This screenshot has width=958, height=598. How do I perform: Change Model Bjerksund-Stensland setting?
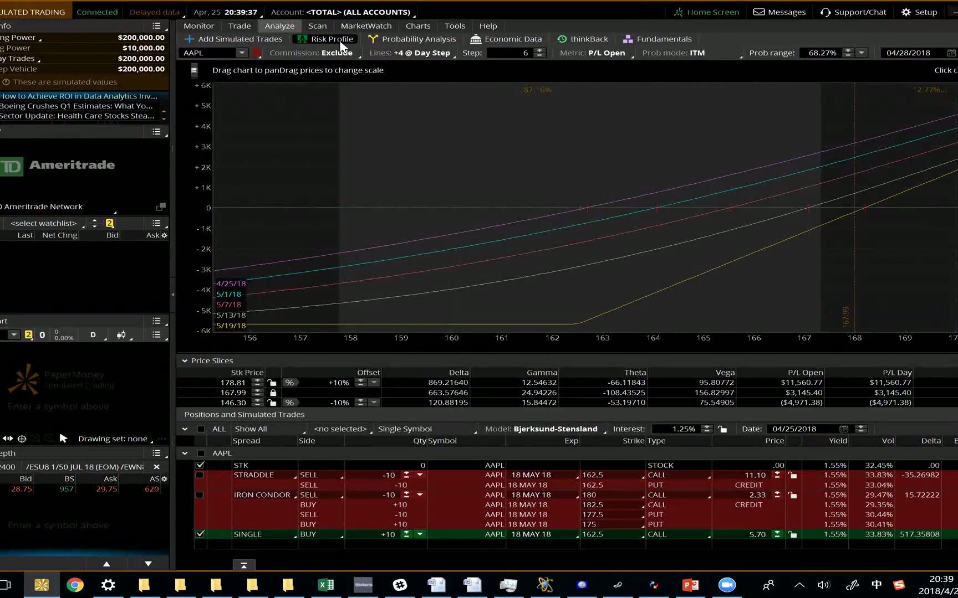(x=545, y=429)
